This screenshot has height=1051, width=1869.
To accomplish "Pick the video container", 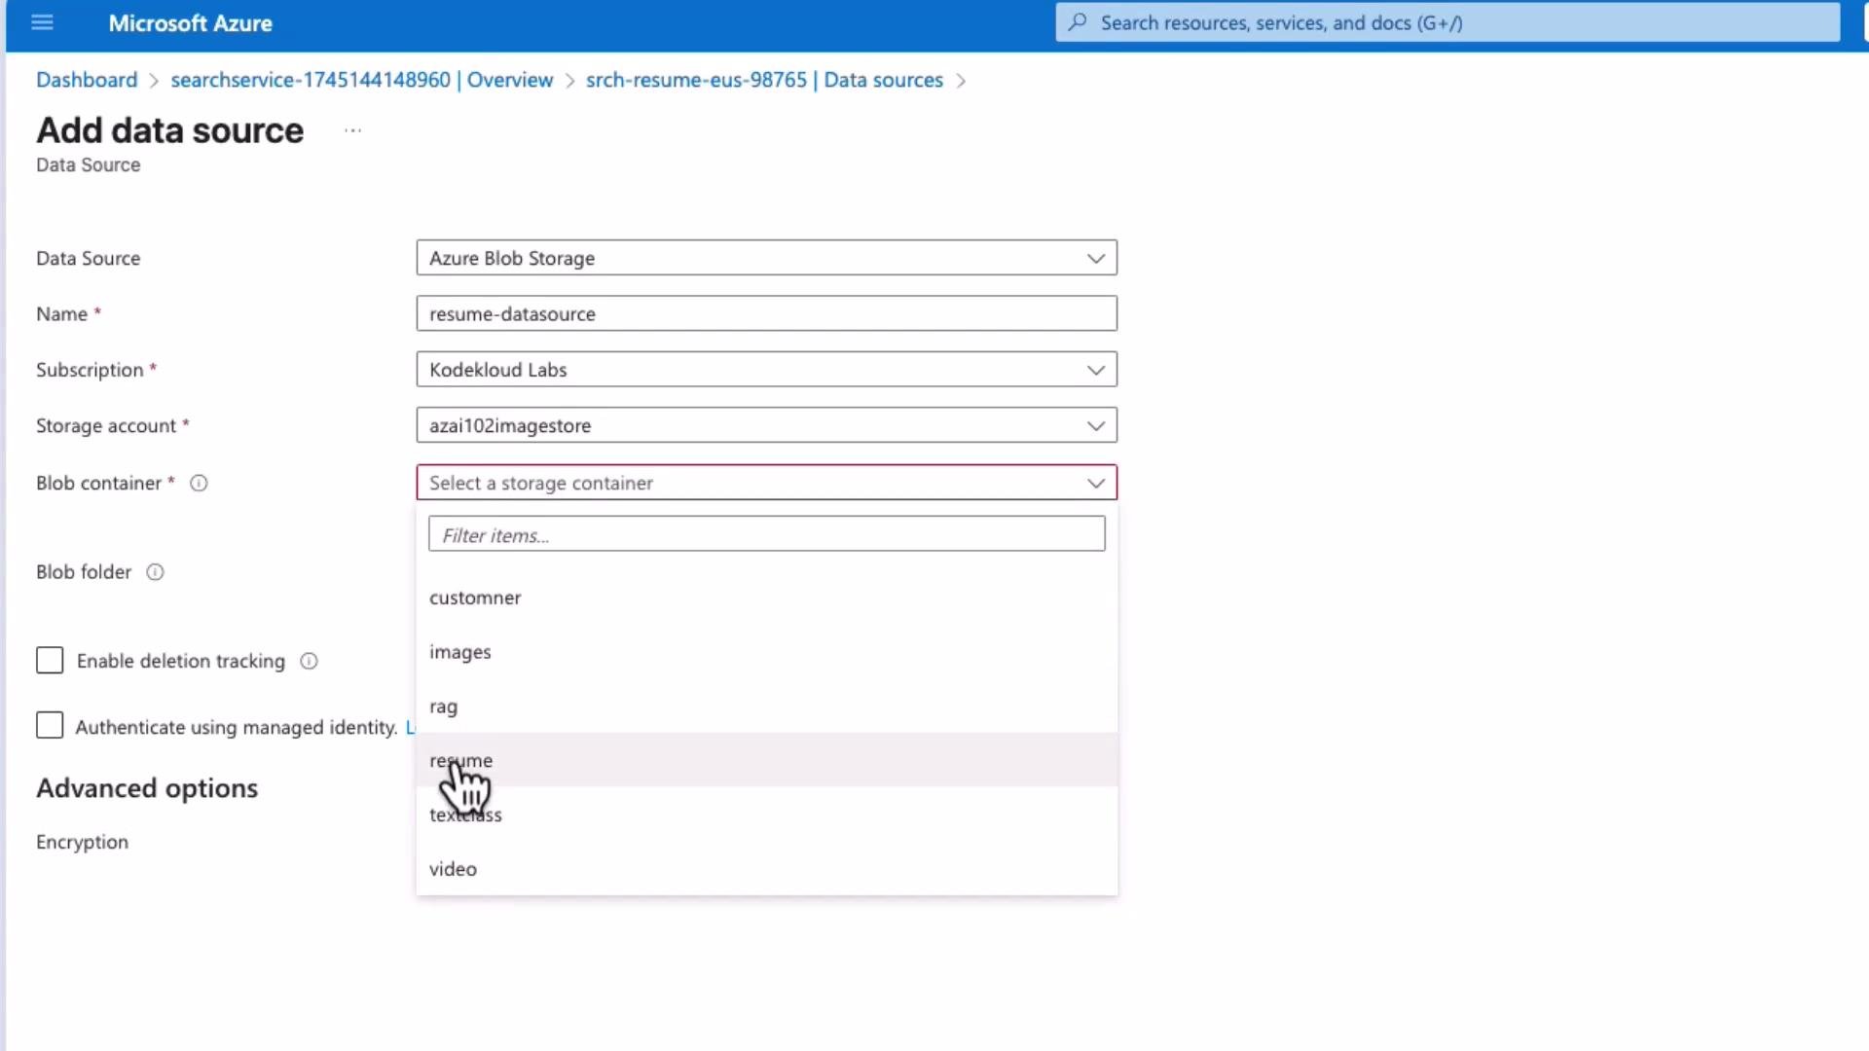I will point(766,869).
